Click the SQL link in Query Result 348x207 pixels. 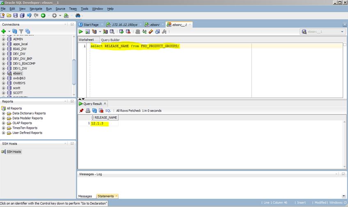point(108,110)
